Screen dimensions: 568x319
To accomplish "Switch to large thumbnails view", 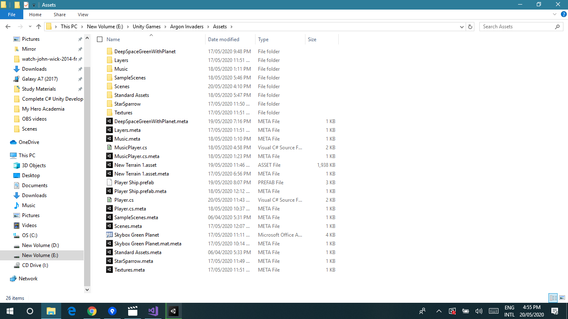I will tap(562, 298).
